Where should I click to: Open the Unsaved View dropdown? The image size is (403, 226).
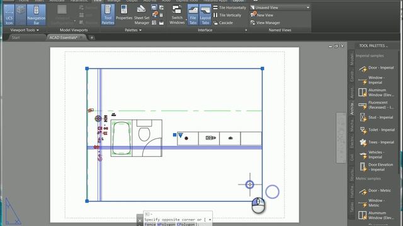coord(280,8)
